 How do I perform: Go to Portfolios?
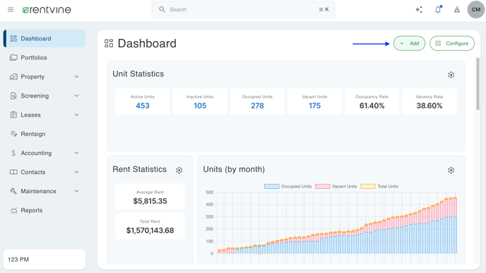[x=45, y=57]
